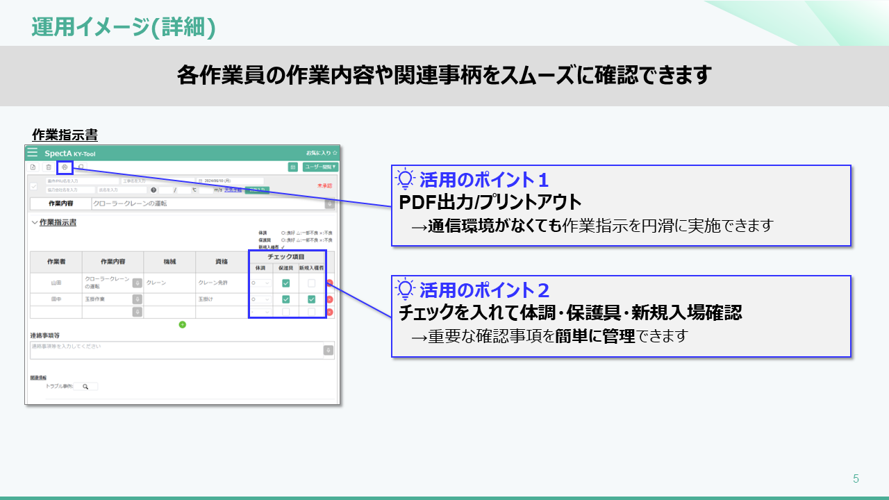The width and height of the screenshot is (889, 500).
Task: Click the green add row plus icon
Action: [182, 324]
